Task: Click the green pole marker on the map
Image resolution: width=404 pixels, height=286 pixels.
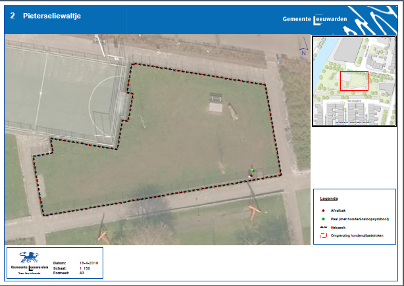Action: point(254,170)
